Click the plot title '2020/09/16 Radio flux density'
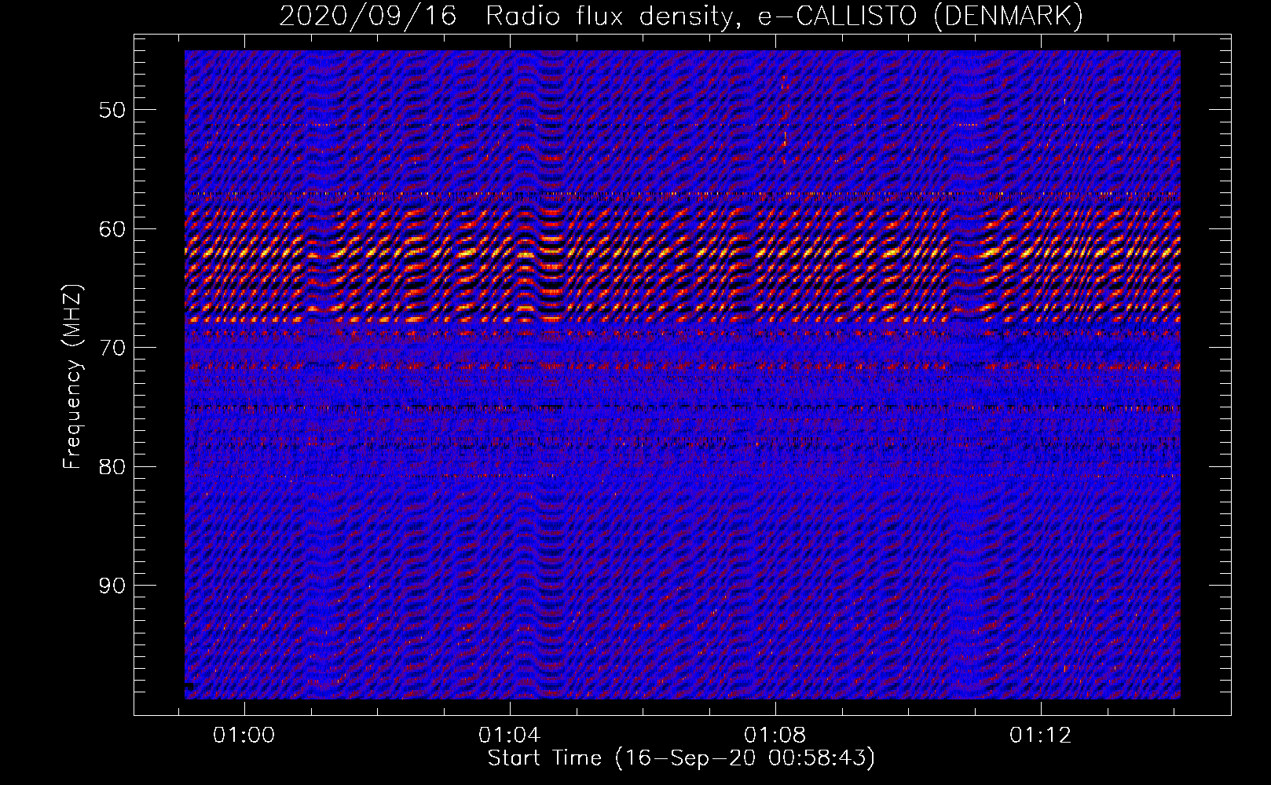Image resolution: width=1271 pixels, height=785 pixels. tap(681, 16)
